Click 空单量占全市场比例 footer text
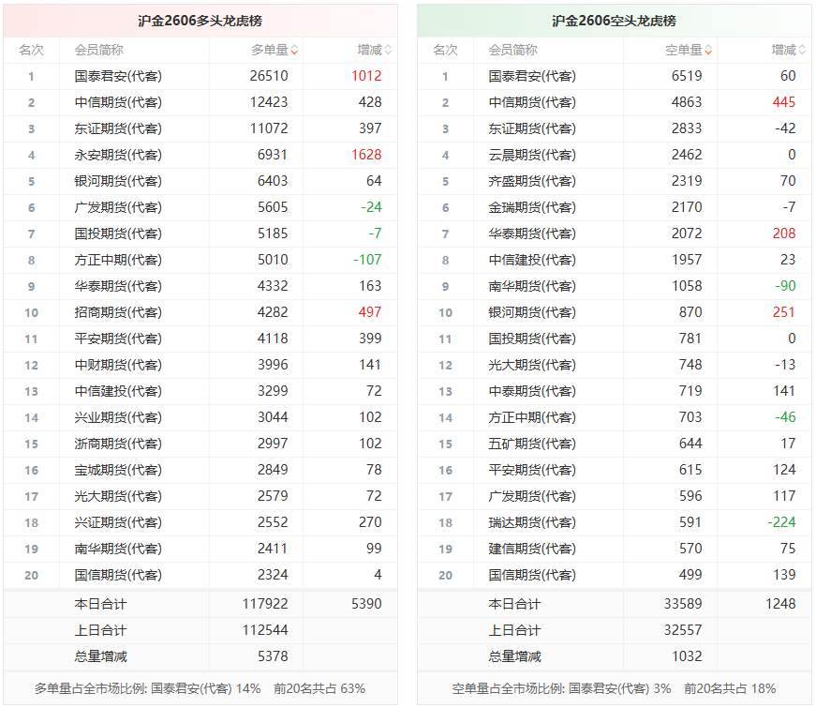816x708 pixels. click(614, 688)
